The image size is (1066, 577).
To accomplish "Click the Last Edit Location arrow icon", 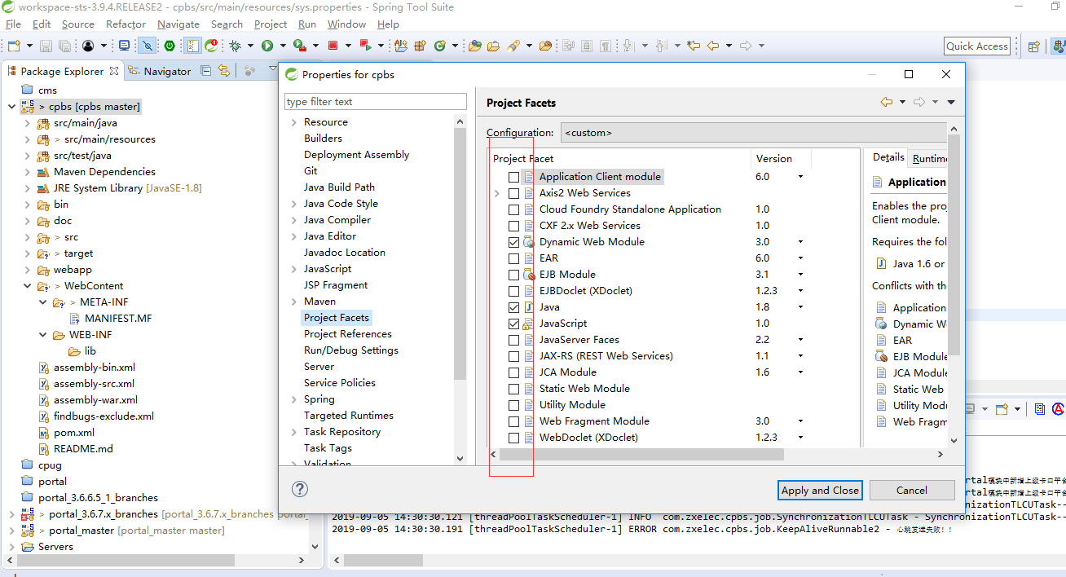I will click(694, 46).
